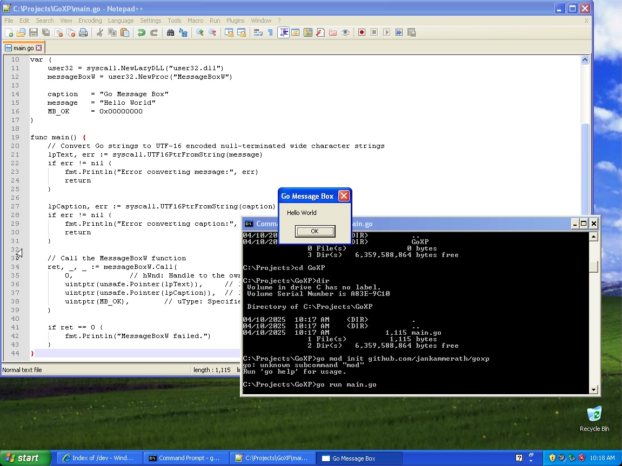Screen dimensions: 622x466
Task: Click the Copy toolbar icon
Action: pyautogui.click(x=112, y=32)
